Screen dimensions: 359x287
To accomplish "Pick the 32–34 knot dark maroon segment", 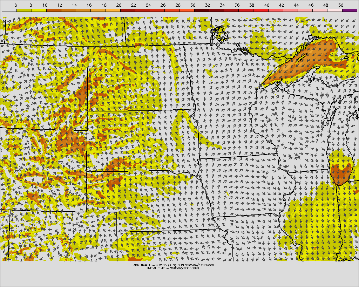I will click(216, 10).
